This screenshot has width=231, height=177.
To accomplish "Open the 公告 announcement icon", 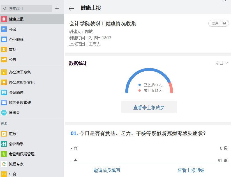I will [x=4, y=60].
